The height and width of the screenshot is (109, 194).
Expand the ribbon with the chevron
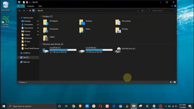tap(172, 6)
